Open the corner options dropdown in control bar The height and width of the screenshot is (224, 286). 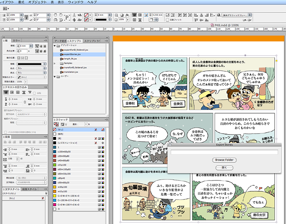coord(153,20)
